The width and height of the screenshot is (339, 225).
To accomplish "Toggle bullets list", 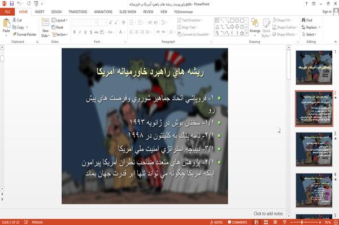I will coord(131,23).
